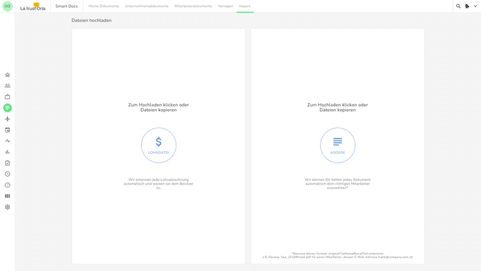
Task: Click the search magnifier icon
Action: coord(458,6)
